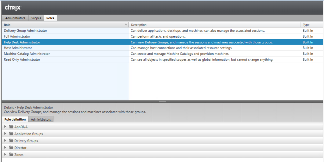324x162 pixels.
Task: Select the Director label
Action: [20, 148]
